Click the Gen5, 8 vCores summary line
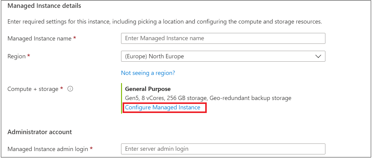Image resolution: width=372 pixels, height=158 pixels. click(x=208, y=98)
